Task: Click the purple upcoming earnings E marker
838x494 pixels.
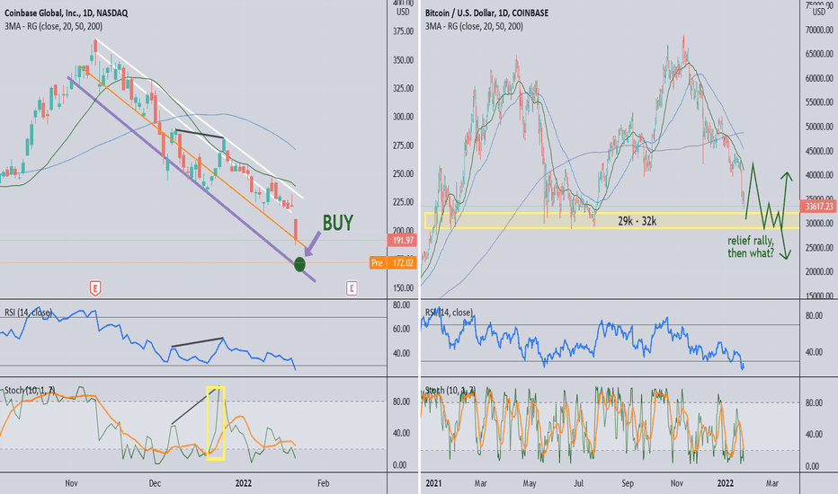Action: (352, 288)
